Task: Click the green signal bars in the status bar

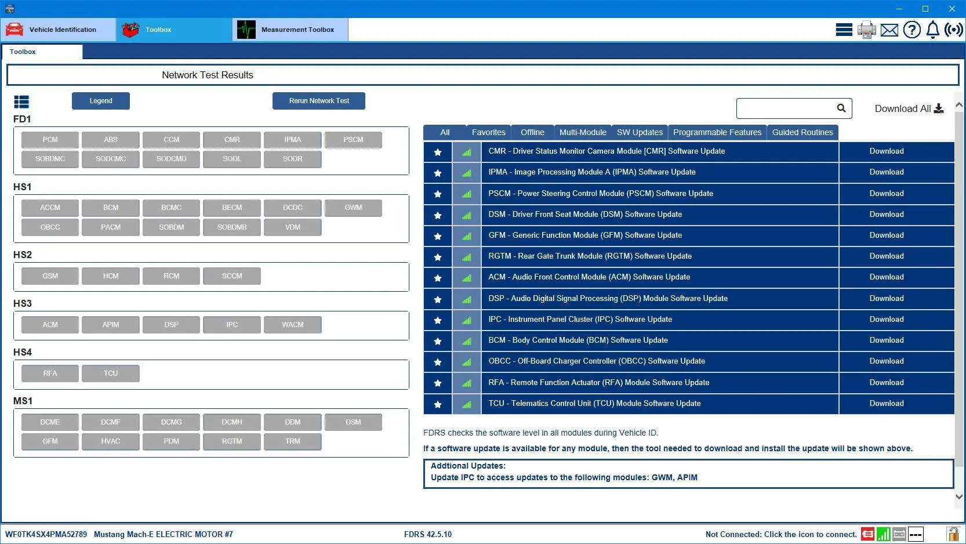Action: 884,534
